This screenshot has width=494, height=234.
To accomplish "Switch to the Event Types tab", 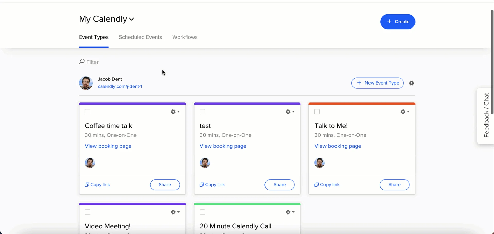I will 94,37.
